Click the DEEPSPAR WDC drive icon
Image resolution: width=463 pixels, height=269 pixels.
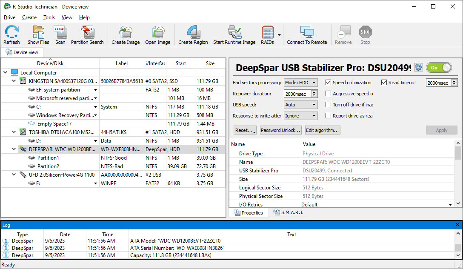23,149
